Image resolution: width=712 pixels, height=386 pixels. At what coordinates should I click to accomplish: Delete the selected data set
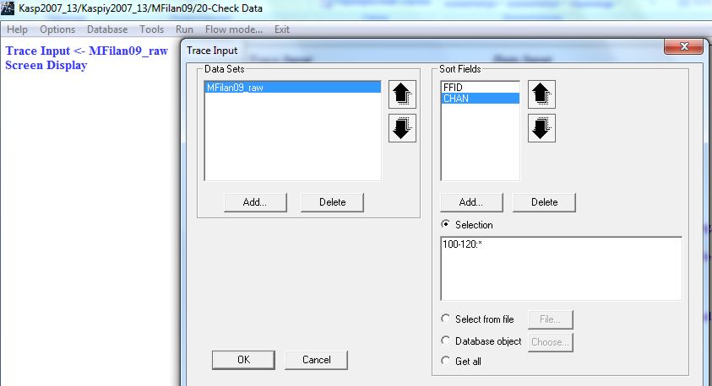333,202
